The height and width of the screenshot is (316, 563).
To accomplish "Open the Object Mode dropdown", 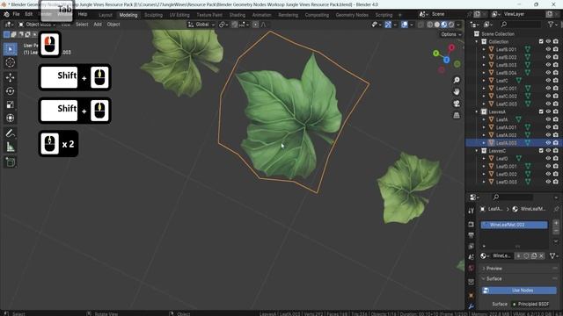I will pyautogui.click(x=37, y=25).
